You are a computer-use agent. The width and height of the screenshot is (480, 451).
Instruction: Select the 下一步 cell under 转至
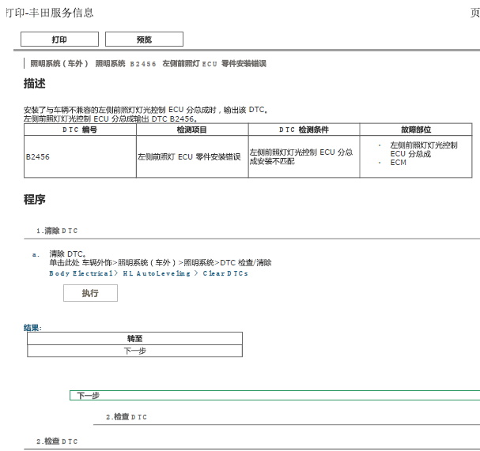tap(134, 351)
